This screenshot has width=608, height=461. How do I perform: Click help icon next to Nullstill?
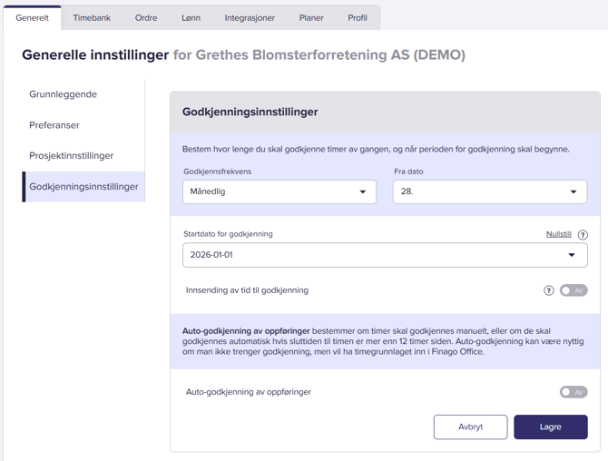click(583, 235)
